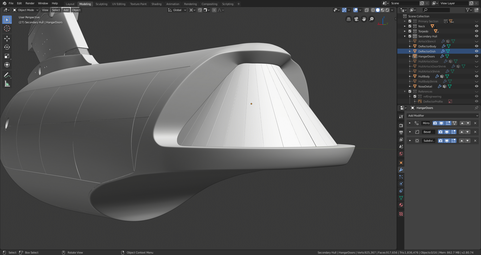Select the Cursor tool
This screenshot has width=481, height=255.
click(x=7, y=28)
